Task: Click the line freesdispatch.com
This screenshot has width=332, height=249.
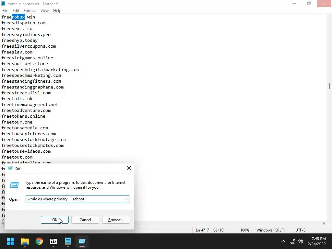Action: click(x=23, y=23)
